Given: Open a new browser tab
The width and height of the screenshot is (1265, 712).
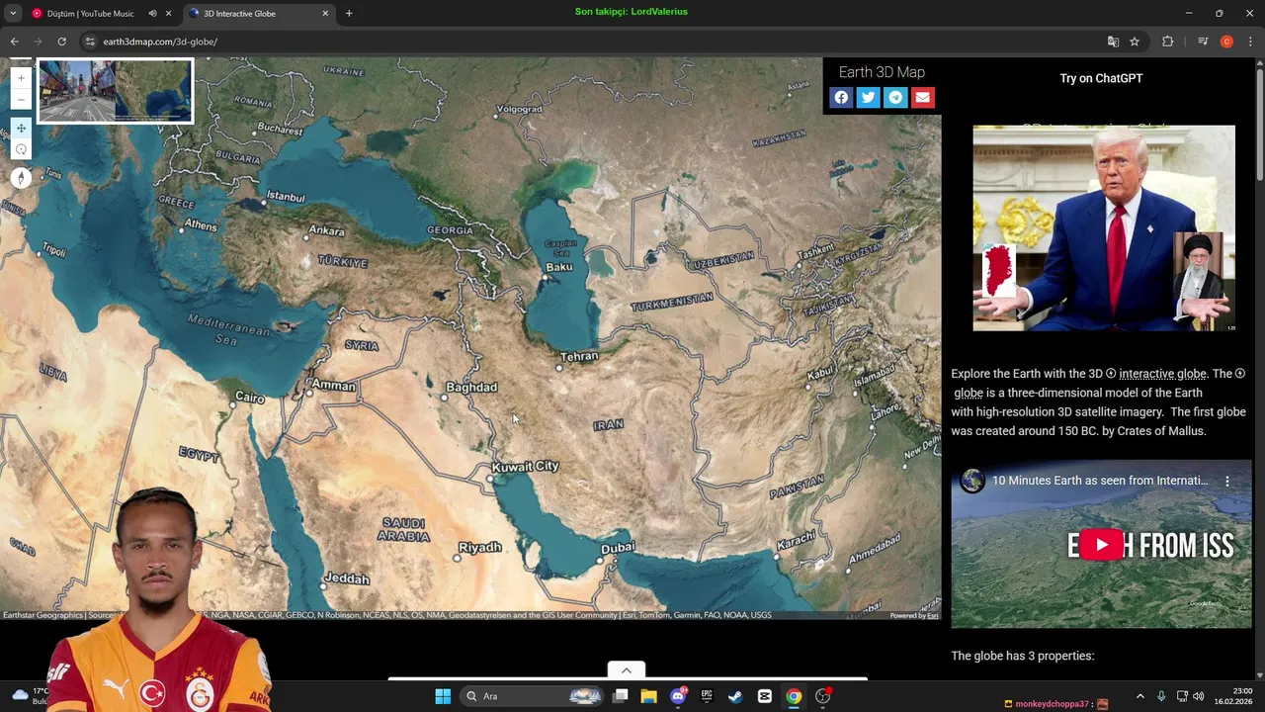Looking at the screenshot, I should click(x=349, y=14).
